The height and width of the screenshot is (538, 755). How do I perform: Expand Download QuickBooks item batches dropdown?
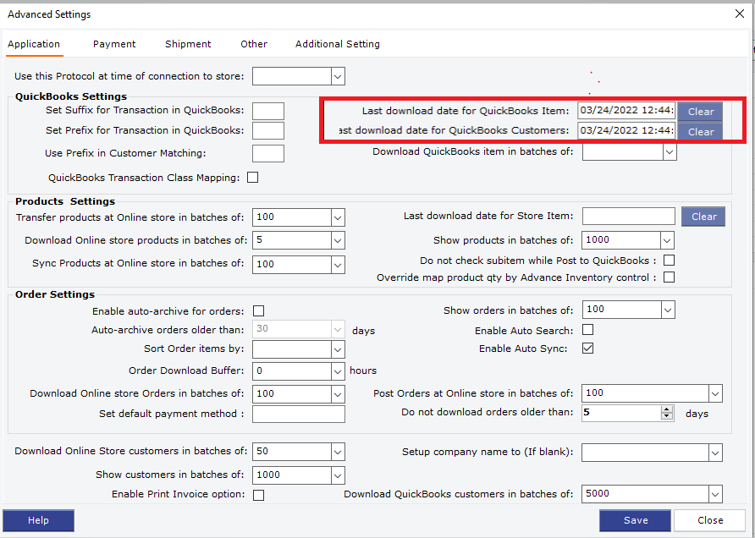coord(670,152)
